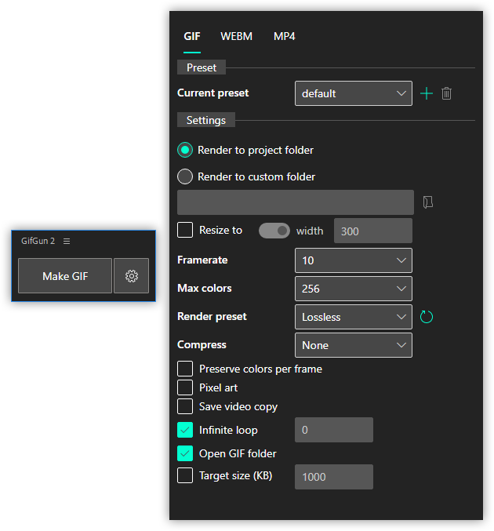Click the loop count field showing 0
The image size is (494, 531).
334,430
